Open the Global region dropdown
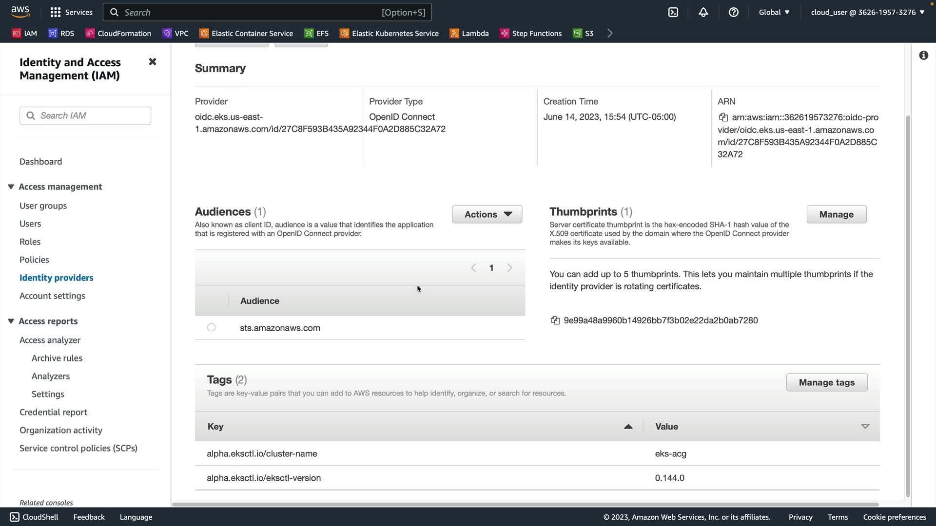 tap(774, 12)
